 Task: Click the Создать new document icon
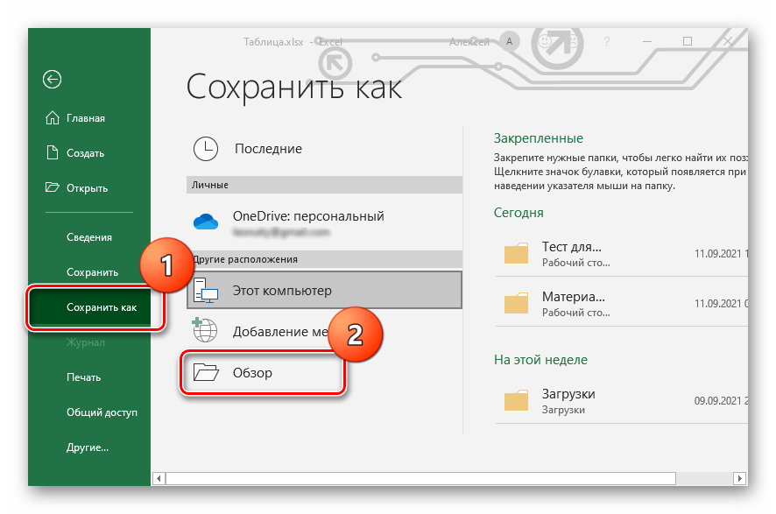tap(53, 153)
